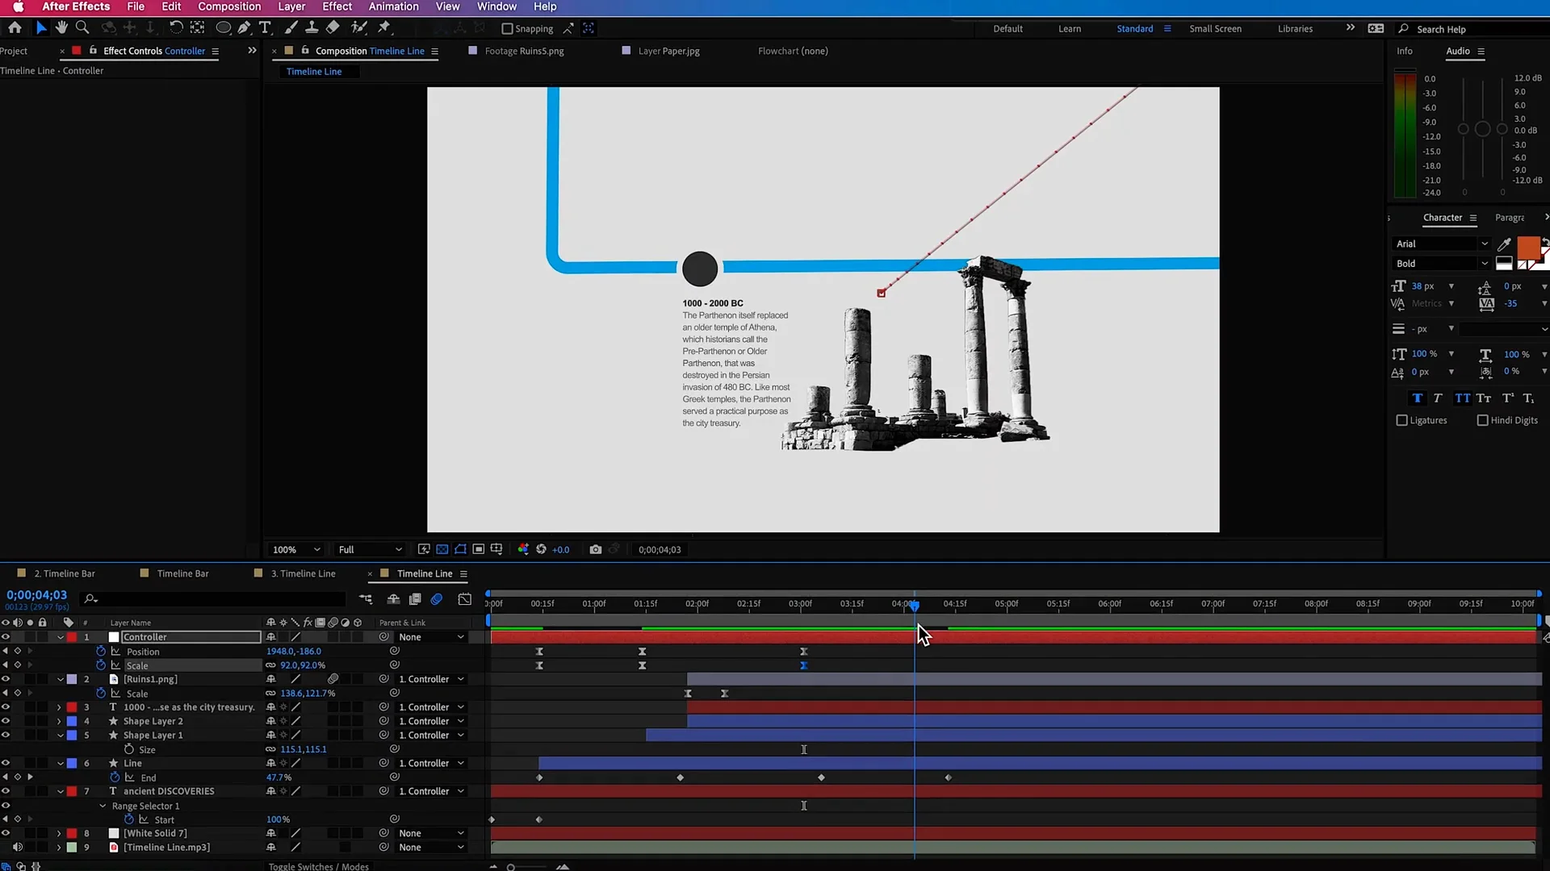Viewport: 1550px width, 871px height.
Task: Take snapshot with camera icon
Action: click(595, 549)
